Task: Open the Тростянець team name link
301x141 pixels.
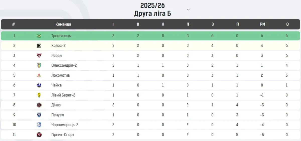Action: tap(61, 36)
